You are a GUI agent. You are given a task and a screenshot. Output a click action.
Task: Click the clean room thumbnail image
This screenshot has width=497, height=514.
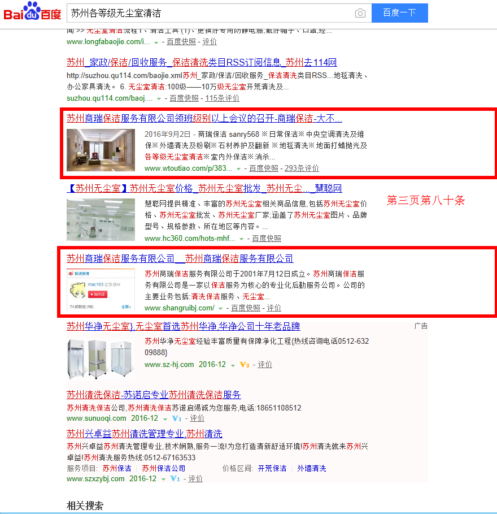tap(101, 219)
